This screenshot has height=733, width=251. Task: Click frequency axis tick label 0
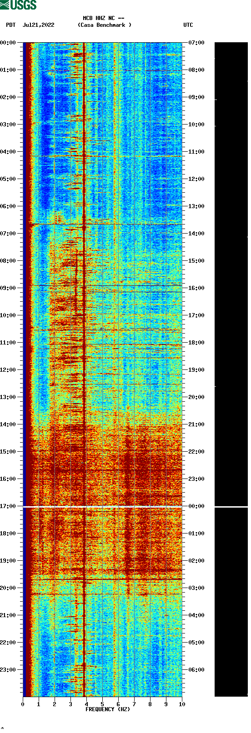pos(23,704)
